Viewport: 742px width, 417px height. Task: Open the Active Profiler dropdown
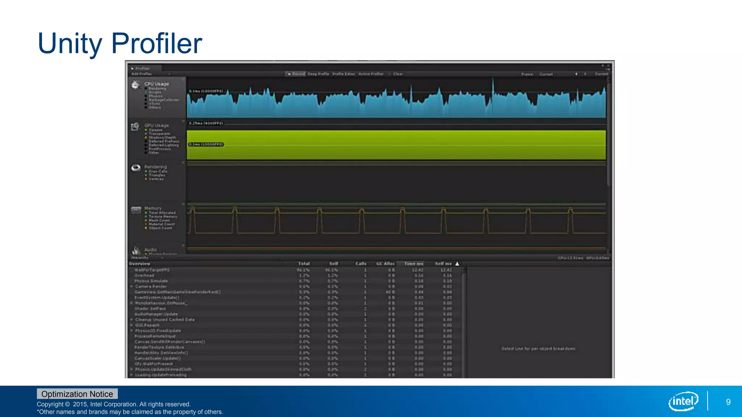371,74
